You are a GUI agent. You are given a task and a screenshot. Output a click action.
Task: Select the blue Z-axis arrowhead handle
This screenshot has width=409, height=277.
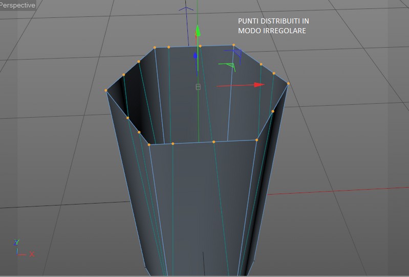(x=195, y=56)
